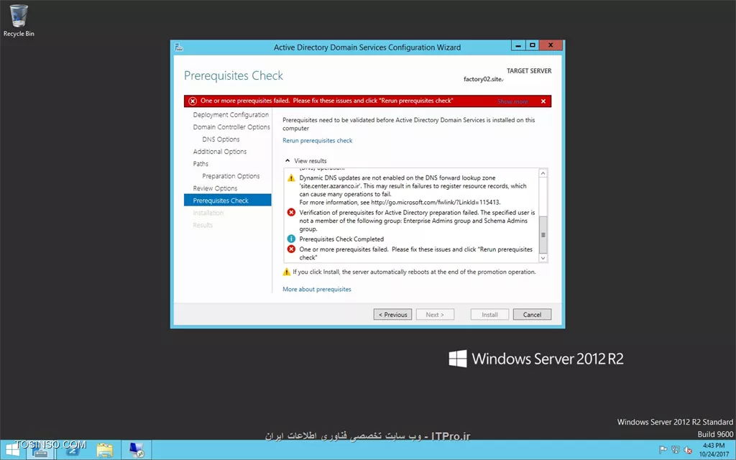Click the factory02.site target server name
The height and width of the screenshot is (460, 736).
483,79
